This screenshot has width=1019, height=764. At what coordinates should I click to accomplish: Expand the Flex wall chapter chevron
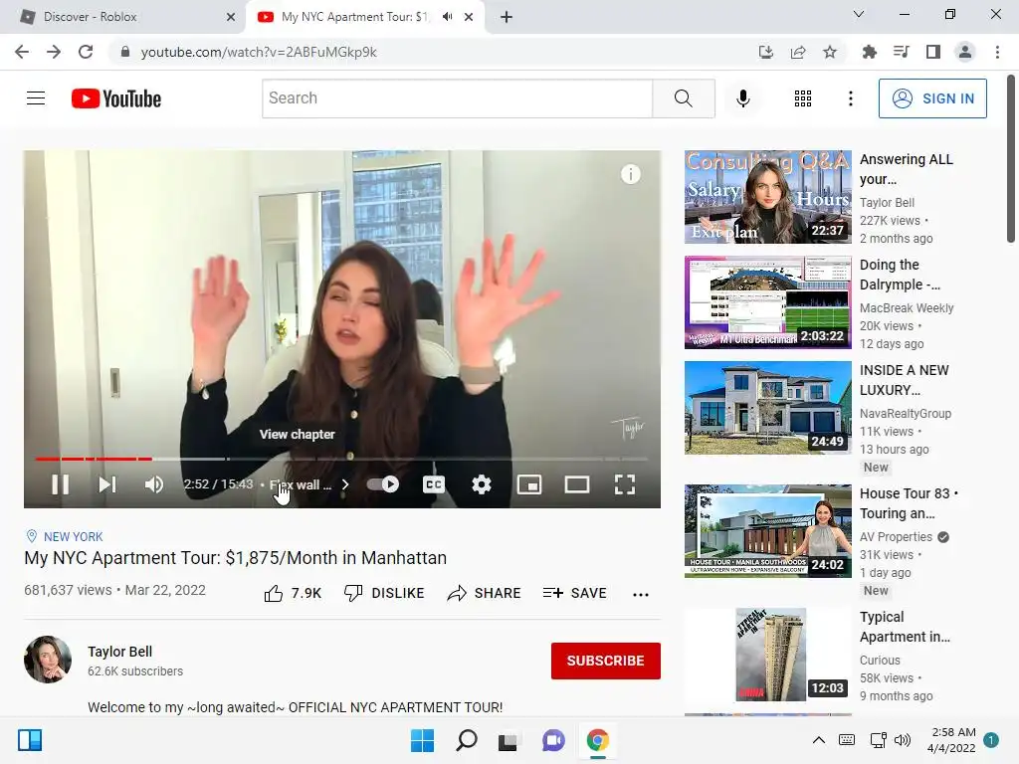[x=345, y=484]
